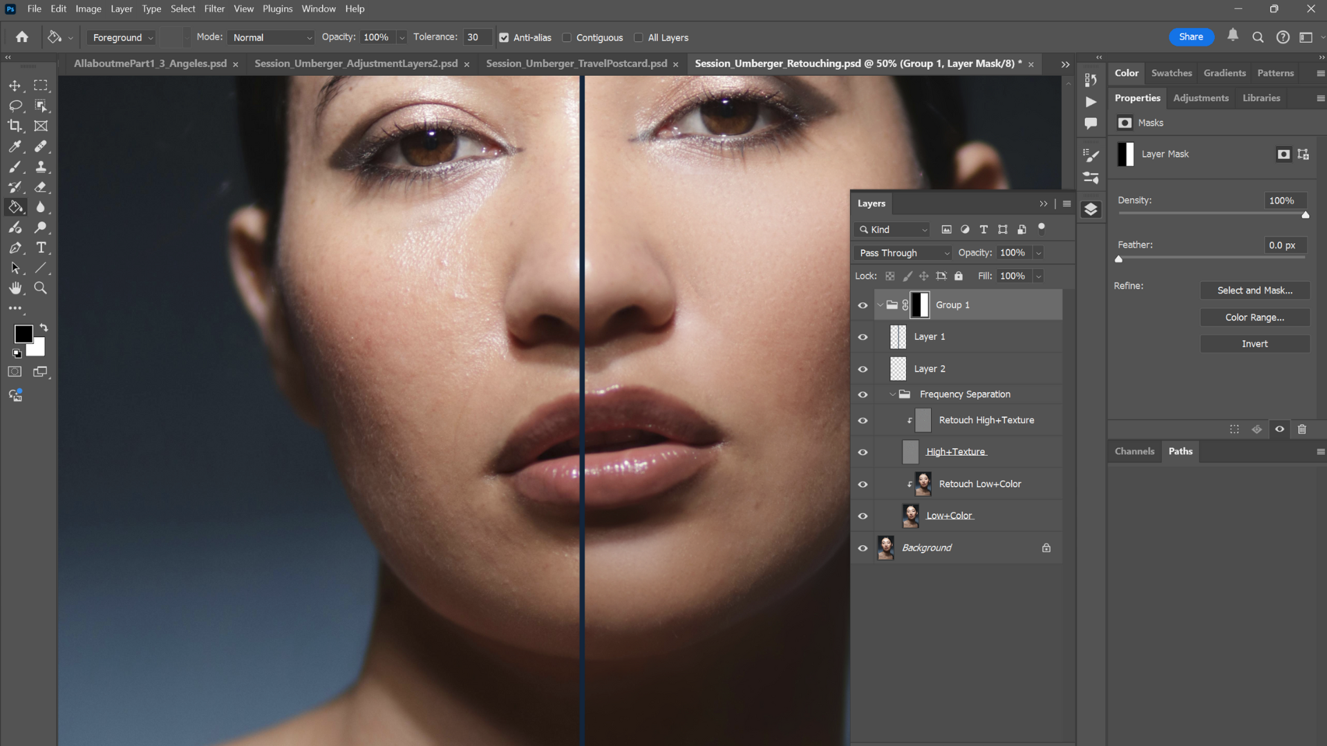This screenshot has height=746, width=1327.
Task: Click the Tolerance input field
Action: click(x=477, y=37)
